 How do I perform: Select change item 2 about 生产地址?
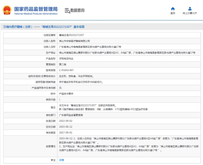(129, 148)
